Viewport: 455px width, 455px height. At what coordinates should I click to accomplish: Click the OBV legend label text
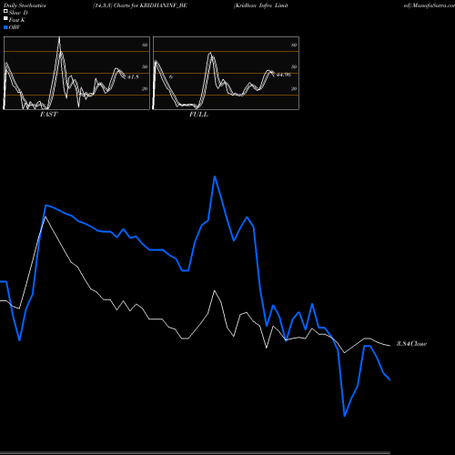[15, 27]
